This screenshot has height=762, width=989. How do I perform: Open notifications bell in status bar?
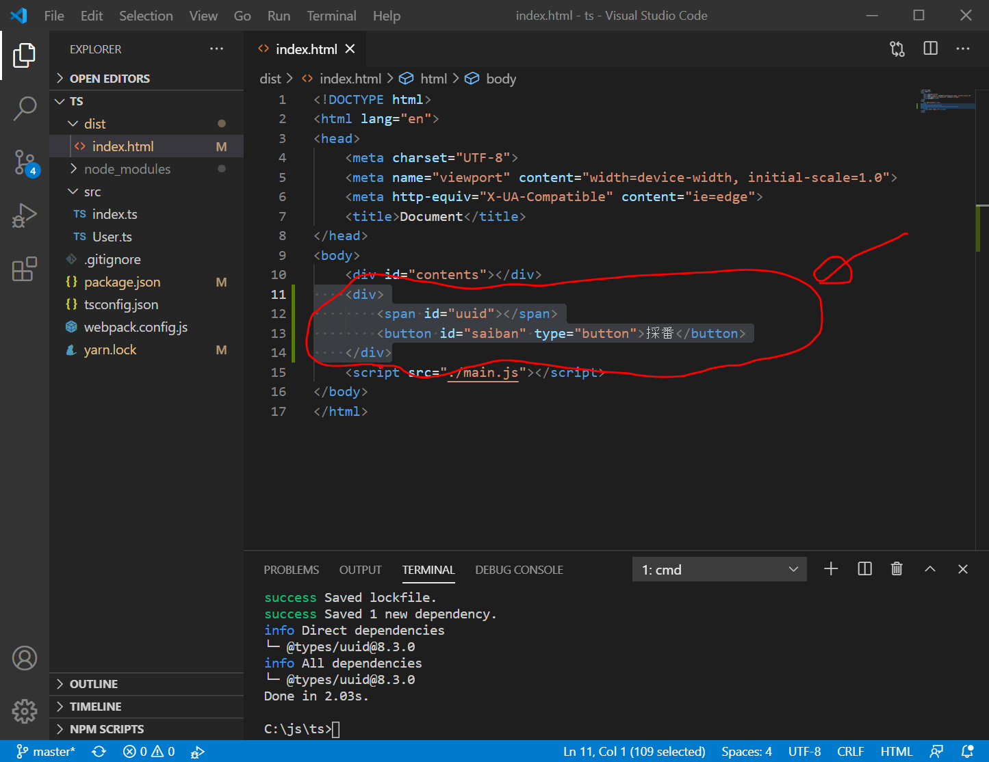[x=967, y=751]
